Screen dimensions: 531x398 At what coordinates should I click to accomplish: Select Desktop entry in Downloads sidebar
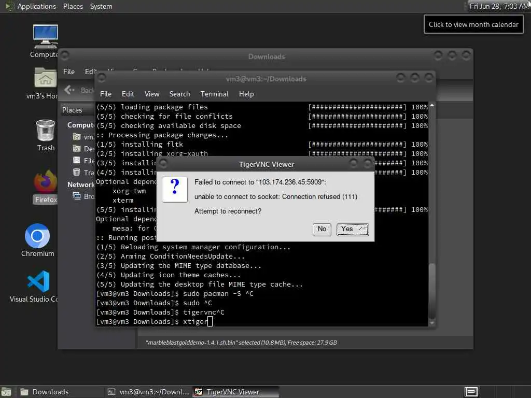[x=83, y=149]
